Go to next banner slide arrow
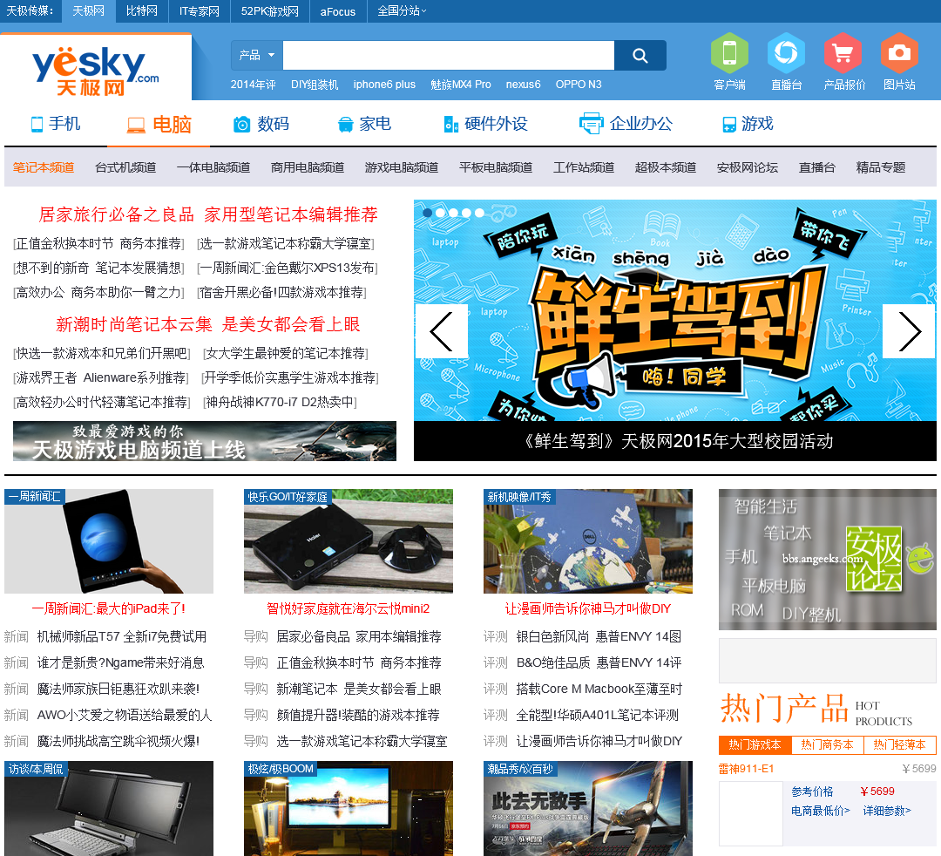The width and height of the screenshot is (941, 856). click(x=909, y=331)
